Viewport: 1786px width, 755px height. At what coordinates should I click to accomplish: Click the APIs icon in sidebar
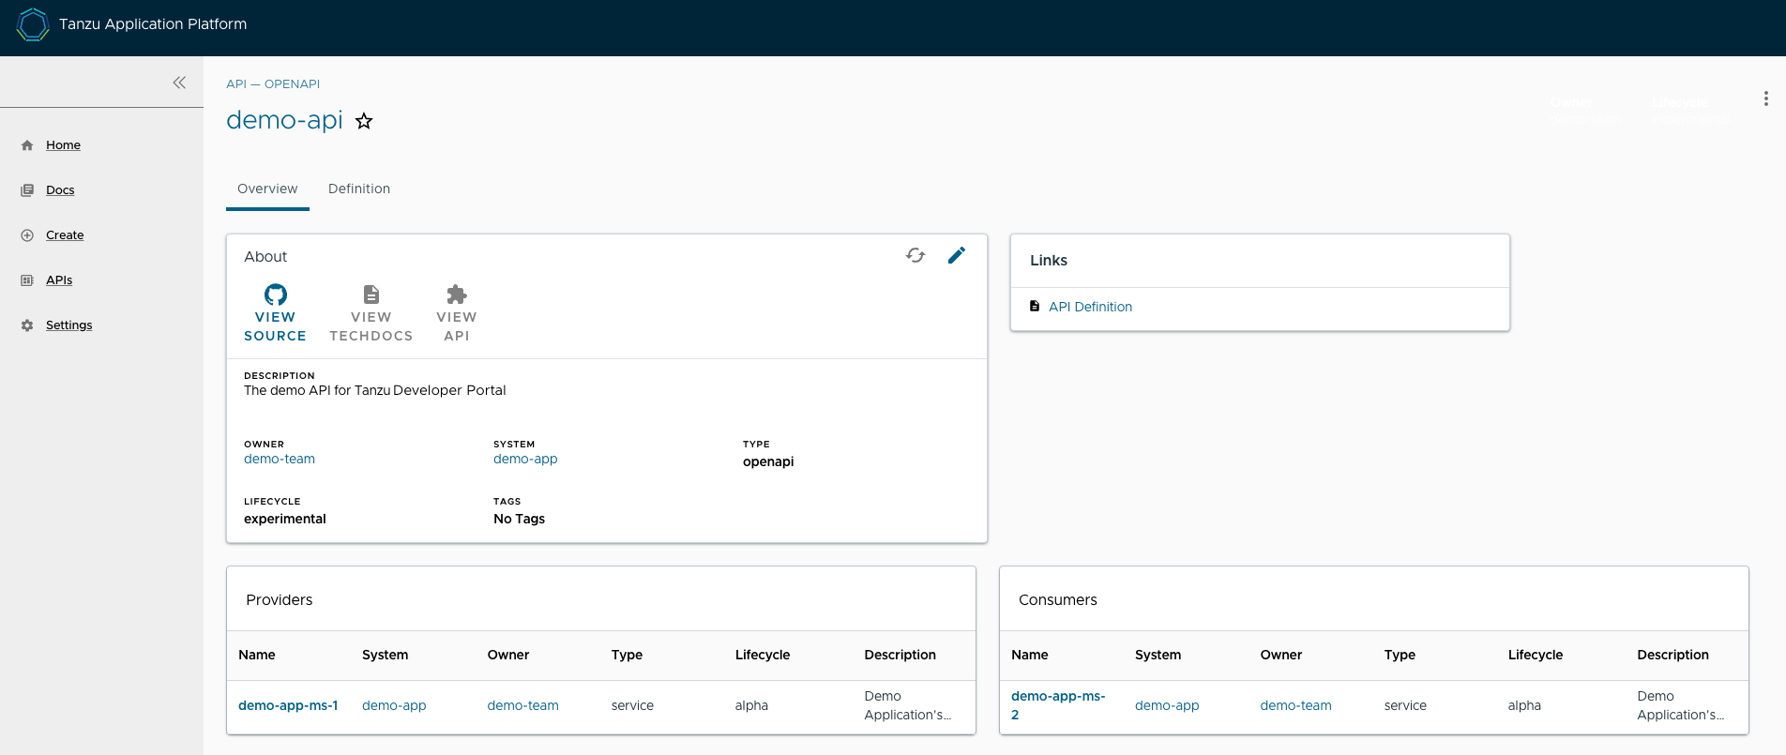point(27,280)
